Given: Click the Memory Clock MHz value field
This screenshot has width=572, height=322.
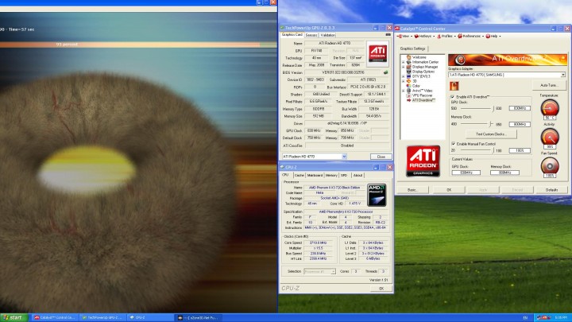Looking at the screenshot, I should pos(520,124).
